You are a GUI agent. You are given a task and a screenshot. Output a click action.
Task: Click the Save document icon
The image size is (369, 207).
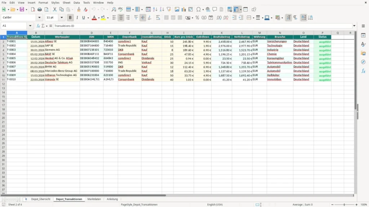tap(22, 9)
